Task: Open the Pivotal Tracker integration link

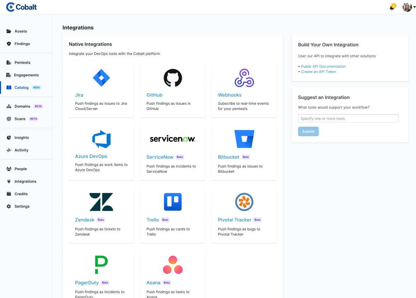Action: point(235,220)
